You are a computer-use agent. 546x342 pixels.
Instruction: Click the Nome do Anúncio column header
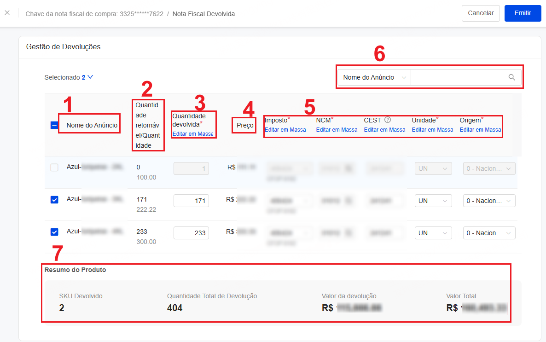[92, 125]
